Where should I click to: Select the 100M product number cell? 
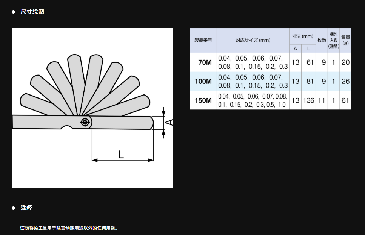point(203,81)
